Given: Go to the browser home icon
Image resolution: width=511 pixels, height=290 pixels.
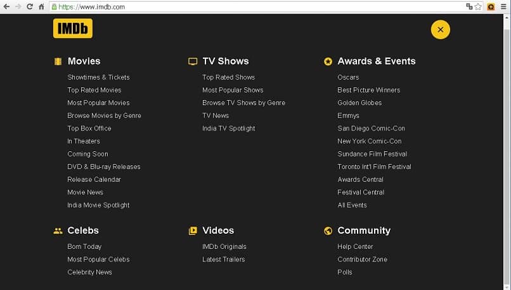Looking at the screenshot, I should tap(41, 6).
